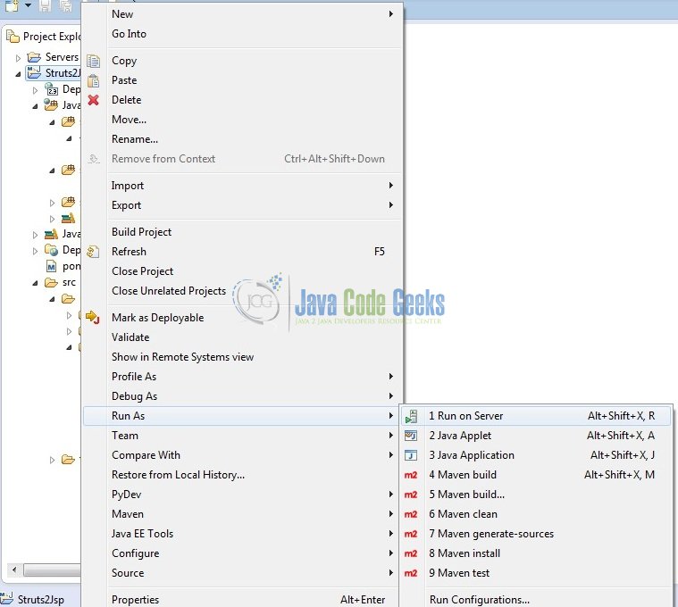This screenshot has height=607, width=678.
Task: Select 9 Maven test
Action: click(536, 573)
